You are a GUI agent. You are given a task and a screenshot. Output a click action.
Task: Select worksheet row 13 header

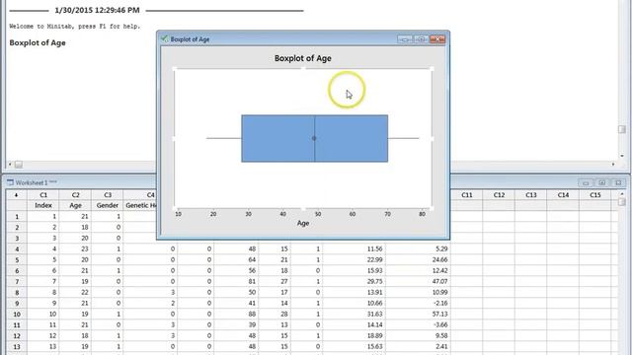coord(17,346)
